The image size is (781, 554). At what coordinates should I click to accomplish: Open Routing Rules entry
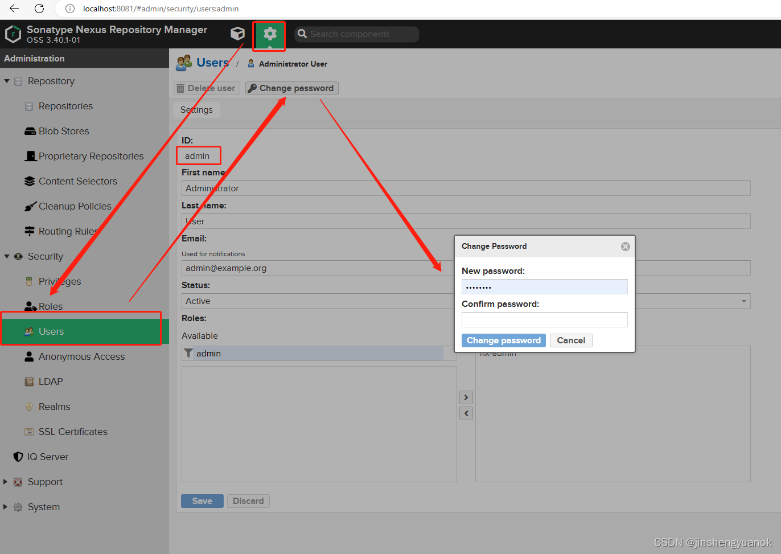[68, 231]
